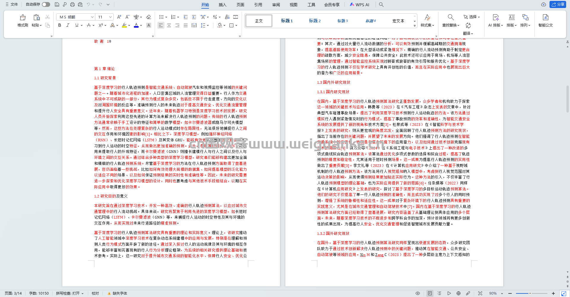This screenshot has height=297, width=570.
Task: Click the zoom slider in status bar
Action: click(x=530, y=293)
